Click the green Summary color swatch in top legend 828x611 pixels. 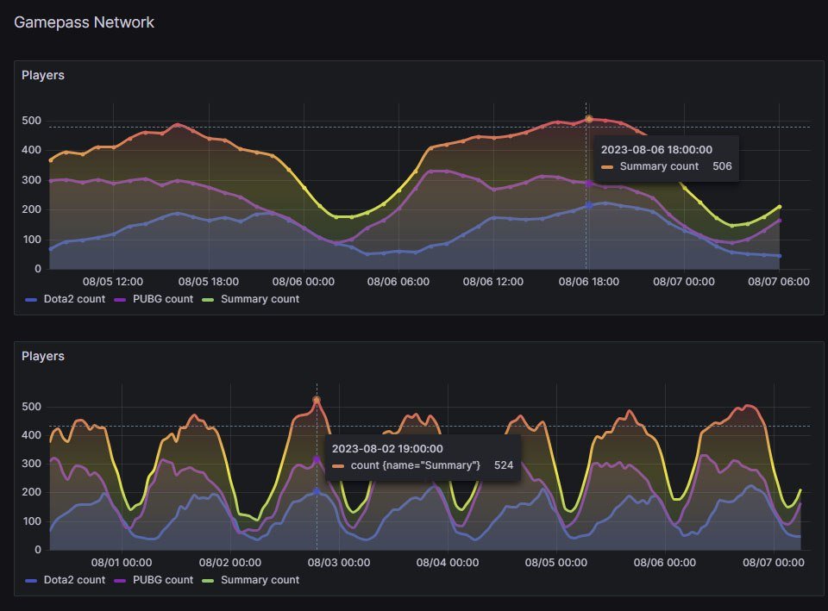point(208,300)
